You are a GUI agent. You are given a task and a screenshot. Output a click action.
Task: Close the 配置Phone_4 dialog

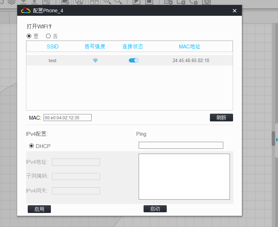pos(234,11)
